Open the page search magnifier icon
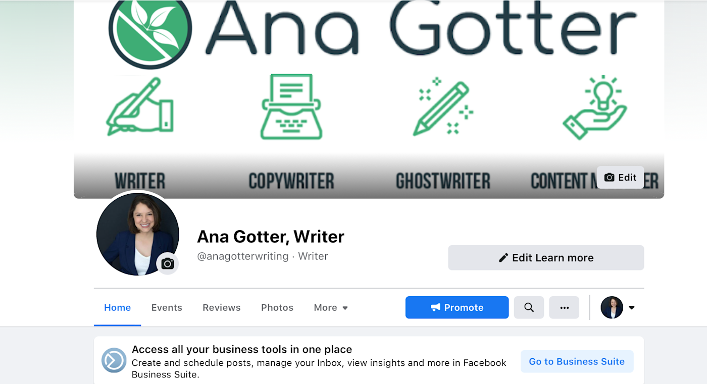This screenshot has height=384, width=707. (529, 307)
